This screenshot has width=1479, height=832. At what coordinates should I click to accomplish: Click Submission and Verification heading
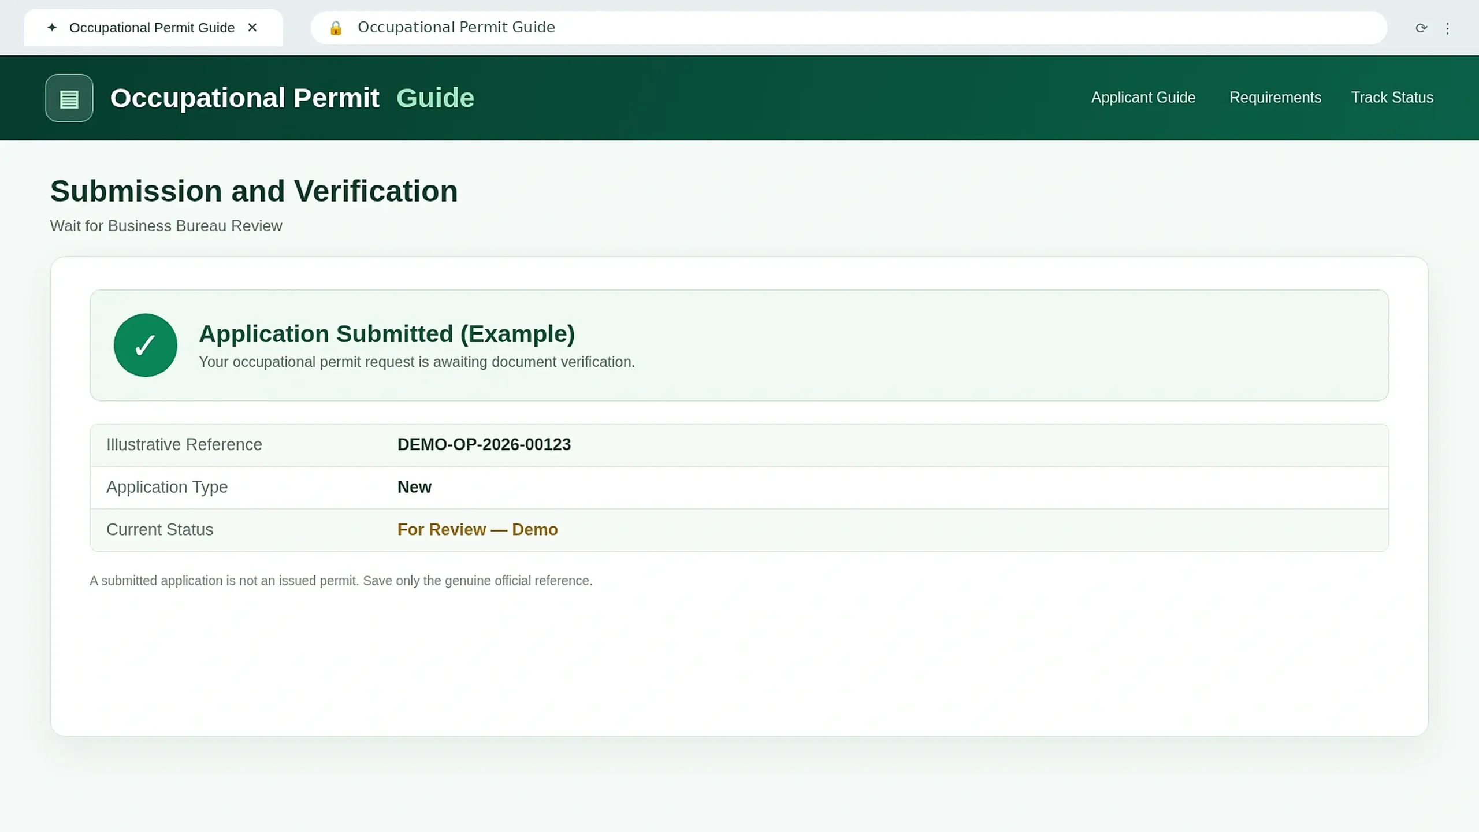point(254,191)
